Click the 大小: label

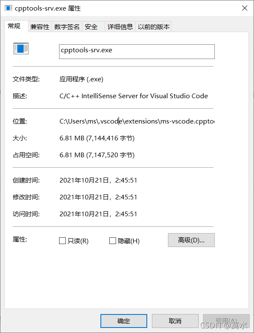(x=20, y=138)
